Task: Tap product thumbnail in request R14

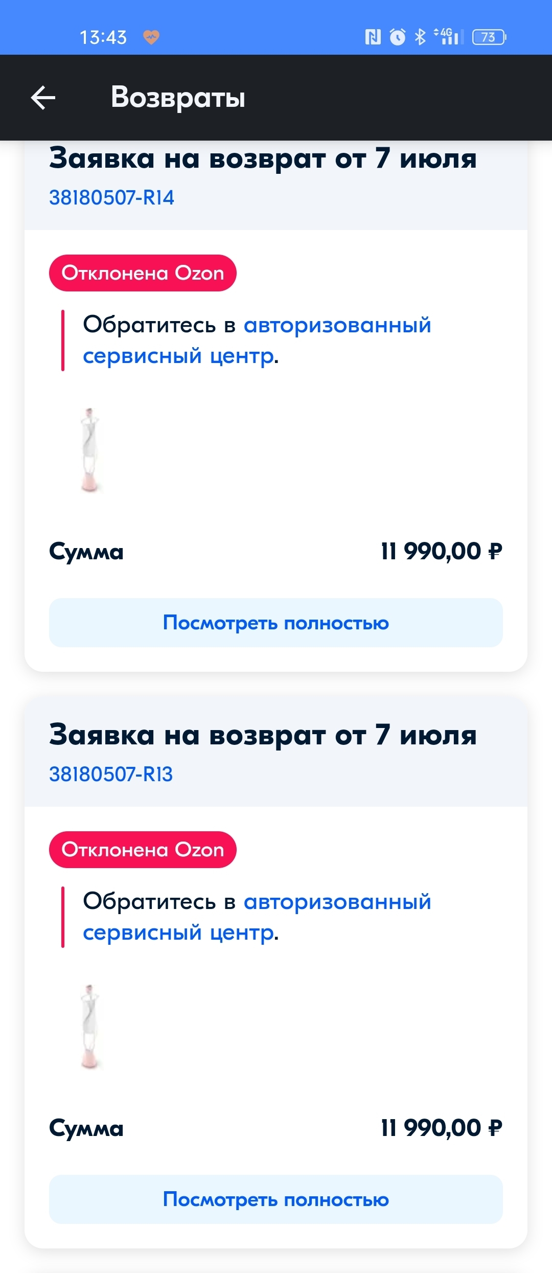Action: (90, 450)
